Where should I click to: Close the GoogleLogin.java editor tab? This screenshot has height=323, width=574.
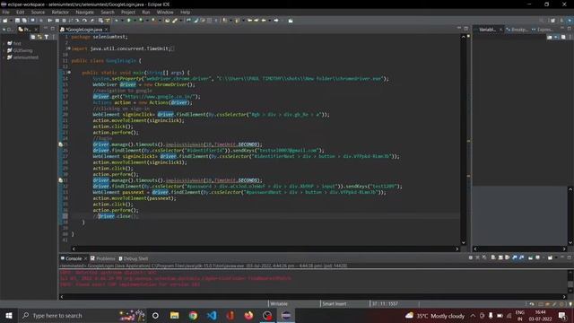coord(107,30)
